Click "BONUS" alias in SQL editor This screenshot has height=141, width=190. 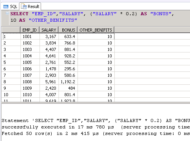pyautogui.click(x=161, y=14)
